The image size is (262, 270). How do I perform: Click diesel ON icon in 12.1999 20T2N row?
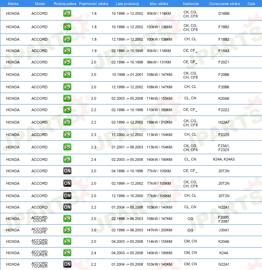click(67, 196)
